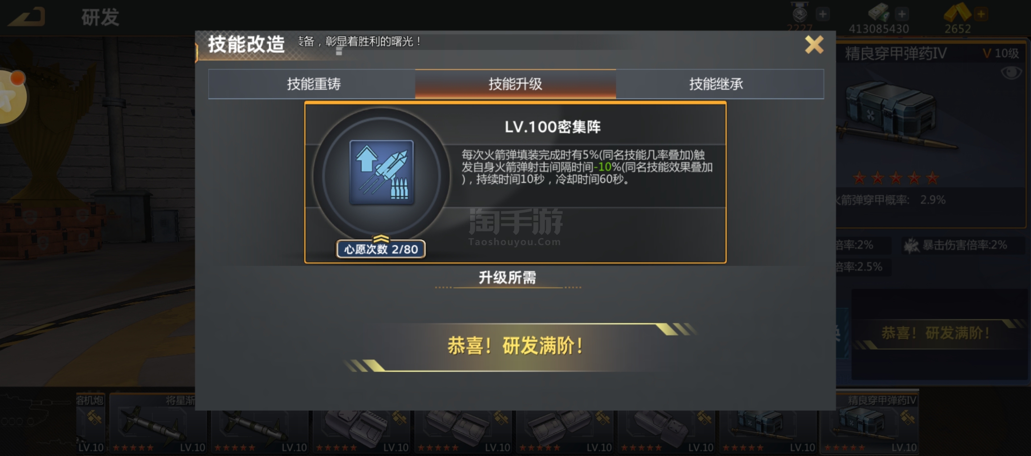Image resolution: width=1031 pixels, height=456 pixels.
Task: Select the 技能升级 tab
Action: 515,84
